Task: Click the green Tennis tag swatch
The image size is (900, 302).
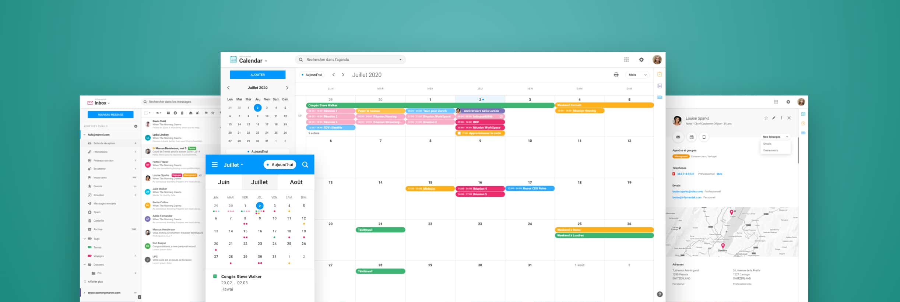Action: click(x=89, y=247)
